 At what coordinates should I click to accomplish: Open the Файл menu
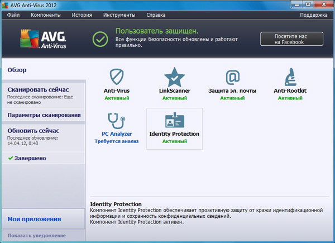(x=14, y=15)
